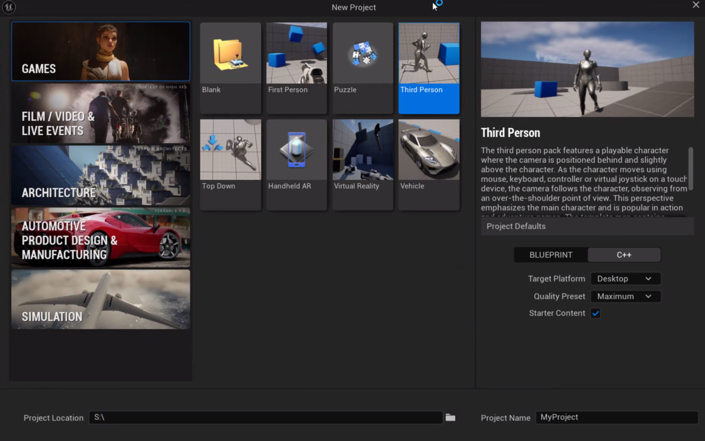Open the Target Platform dropdown
Screen dimensions: 705x441
(625, 279)
